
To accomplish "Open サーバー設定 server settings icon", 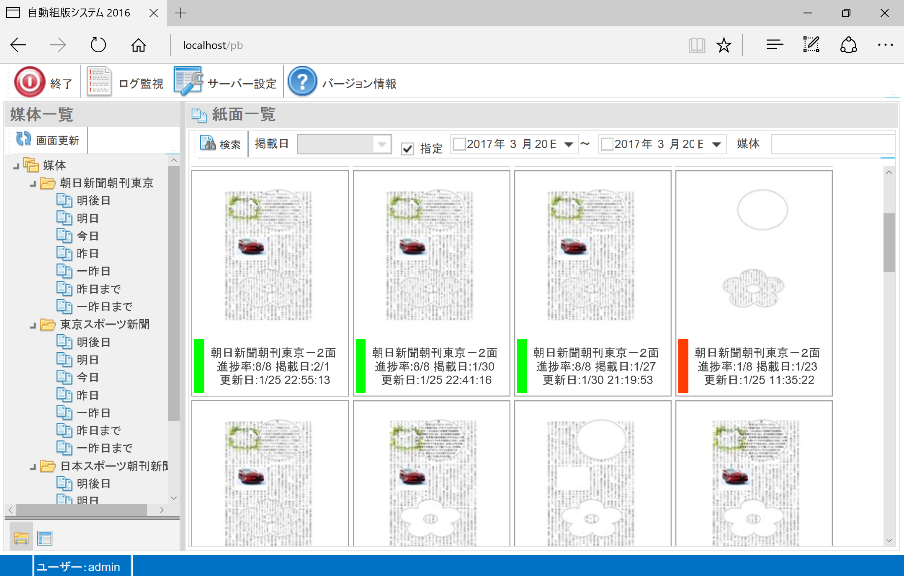I will 188,81.
